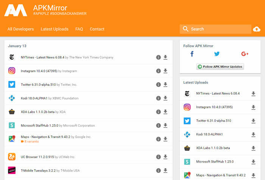265x180 pixels.
Task: Download XDA Labs beta from main list
Action: point(165,112)
